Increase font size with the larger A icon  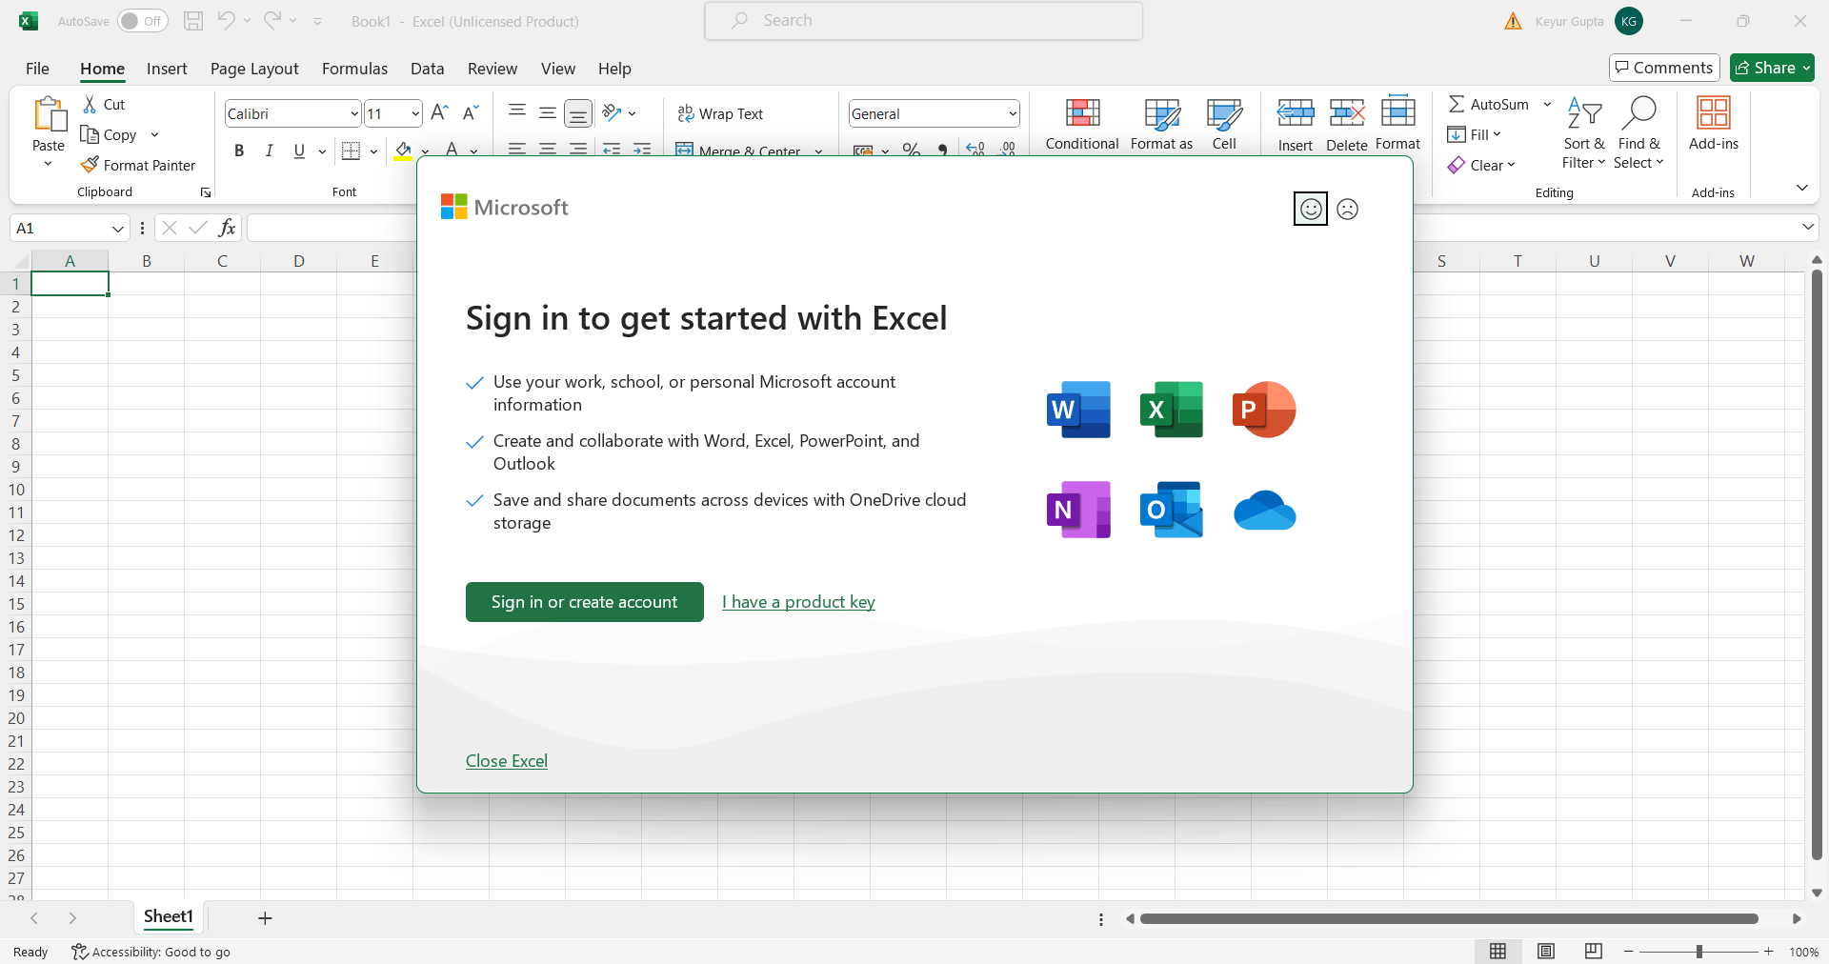coord(439,112)
